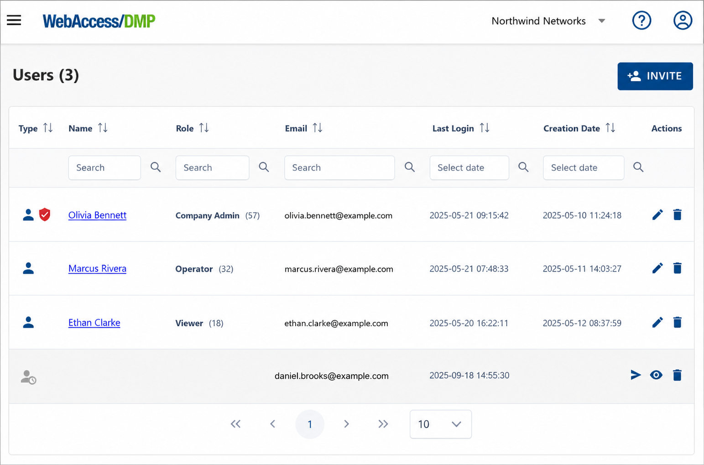
Task: Click the daniel.brooks@example.com email cell
Action: pyautogui.click(x=332, y=376)
